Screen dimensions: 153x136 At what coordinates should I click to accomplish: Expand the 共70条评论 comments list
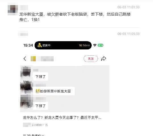(x=33, y=135)
